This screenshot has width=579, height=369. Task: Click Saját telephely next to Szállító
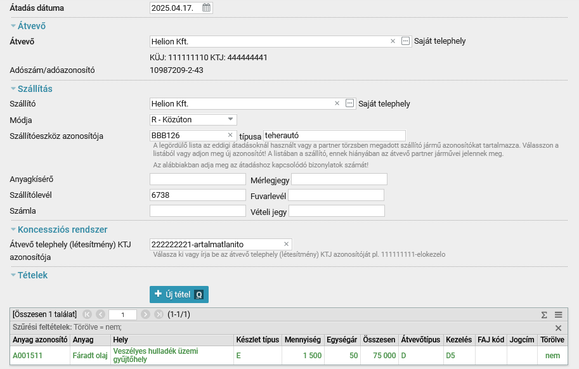(x=384, y=104)
